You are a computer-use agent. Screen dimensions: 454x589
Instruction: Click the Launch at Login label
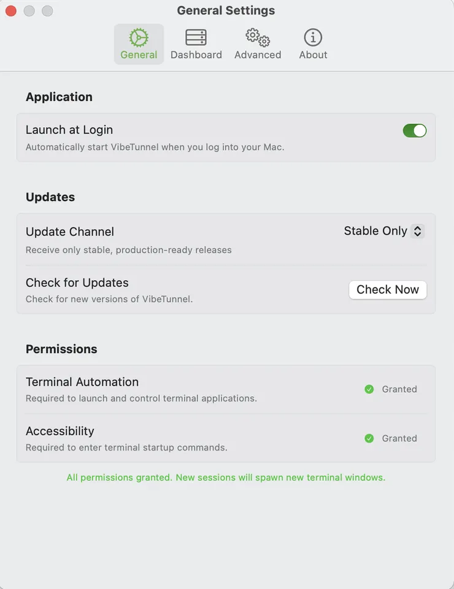(69, 130)
